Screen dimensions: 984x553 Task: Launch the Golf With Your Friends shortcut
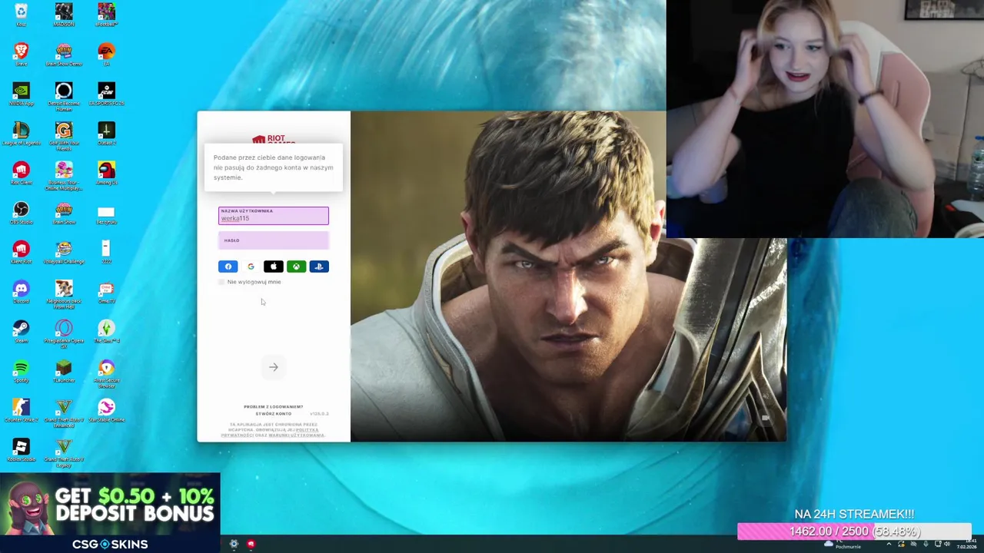click(64, 135)
